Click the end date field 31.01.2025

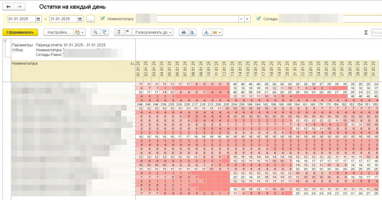pos(63,19)
